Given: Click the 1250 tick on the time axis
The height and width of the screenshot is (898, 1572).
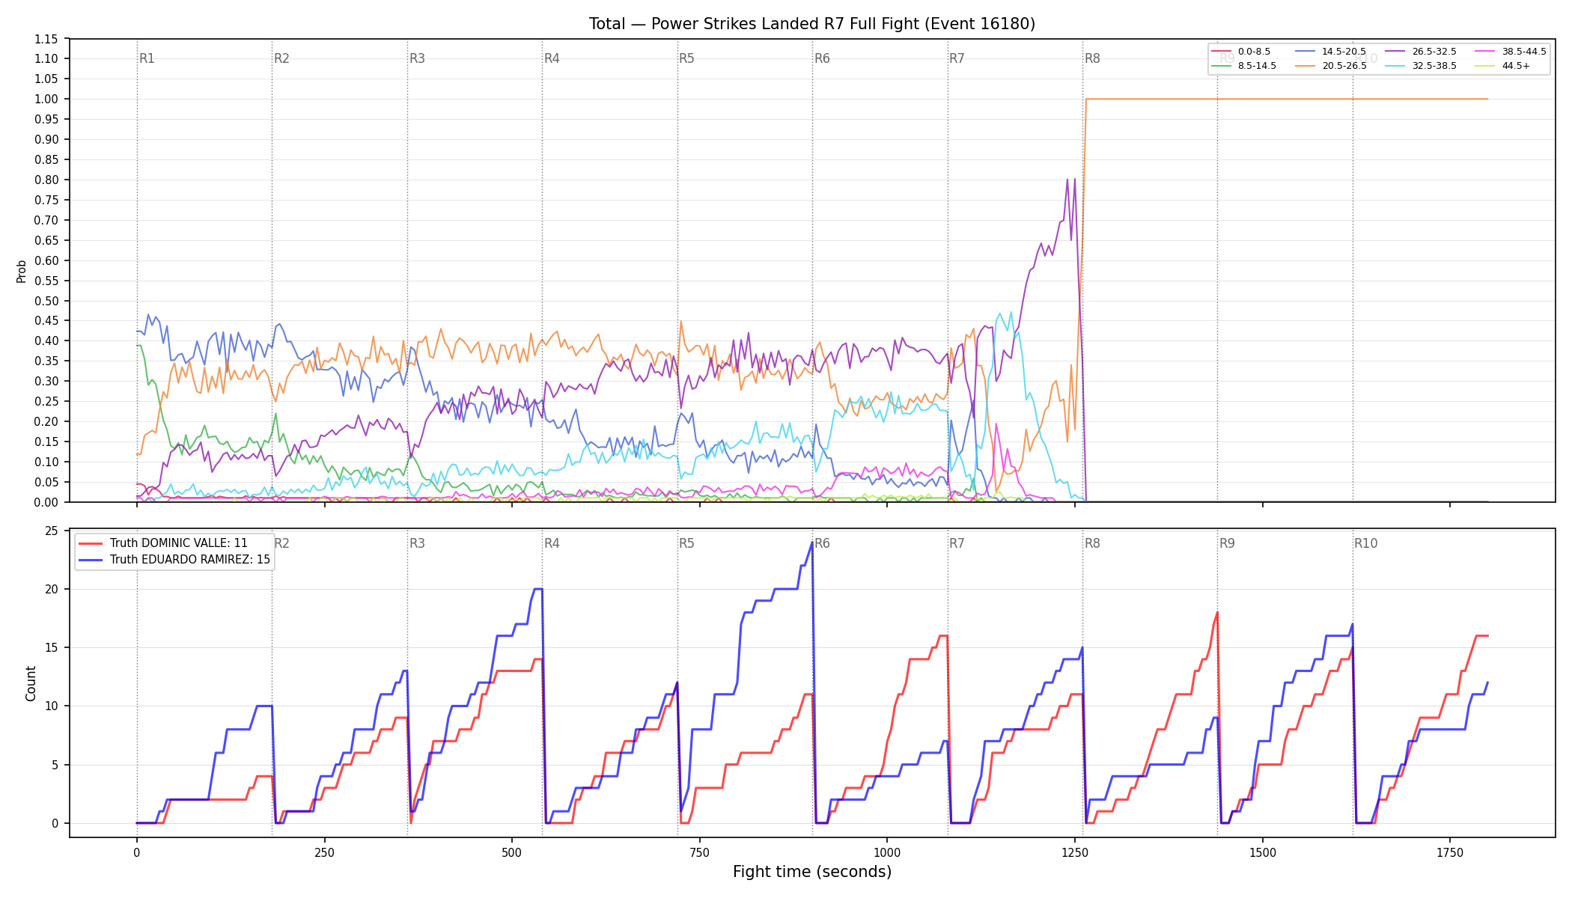Looking at the screenshot, I should coord(1075,852).
